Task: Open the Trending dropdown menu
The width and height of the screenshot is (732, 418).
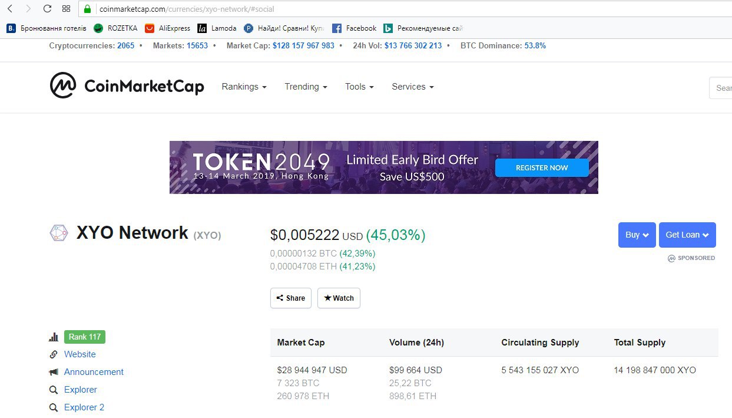Action: [x=306, y=87]
